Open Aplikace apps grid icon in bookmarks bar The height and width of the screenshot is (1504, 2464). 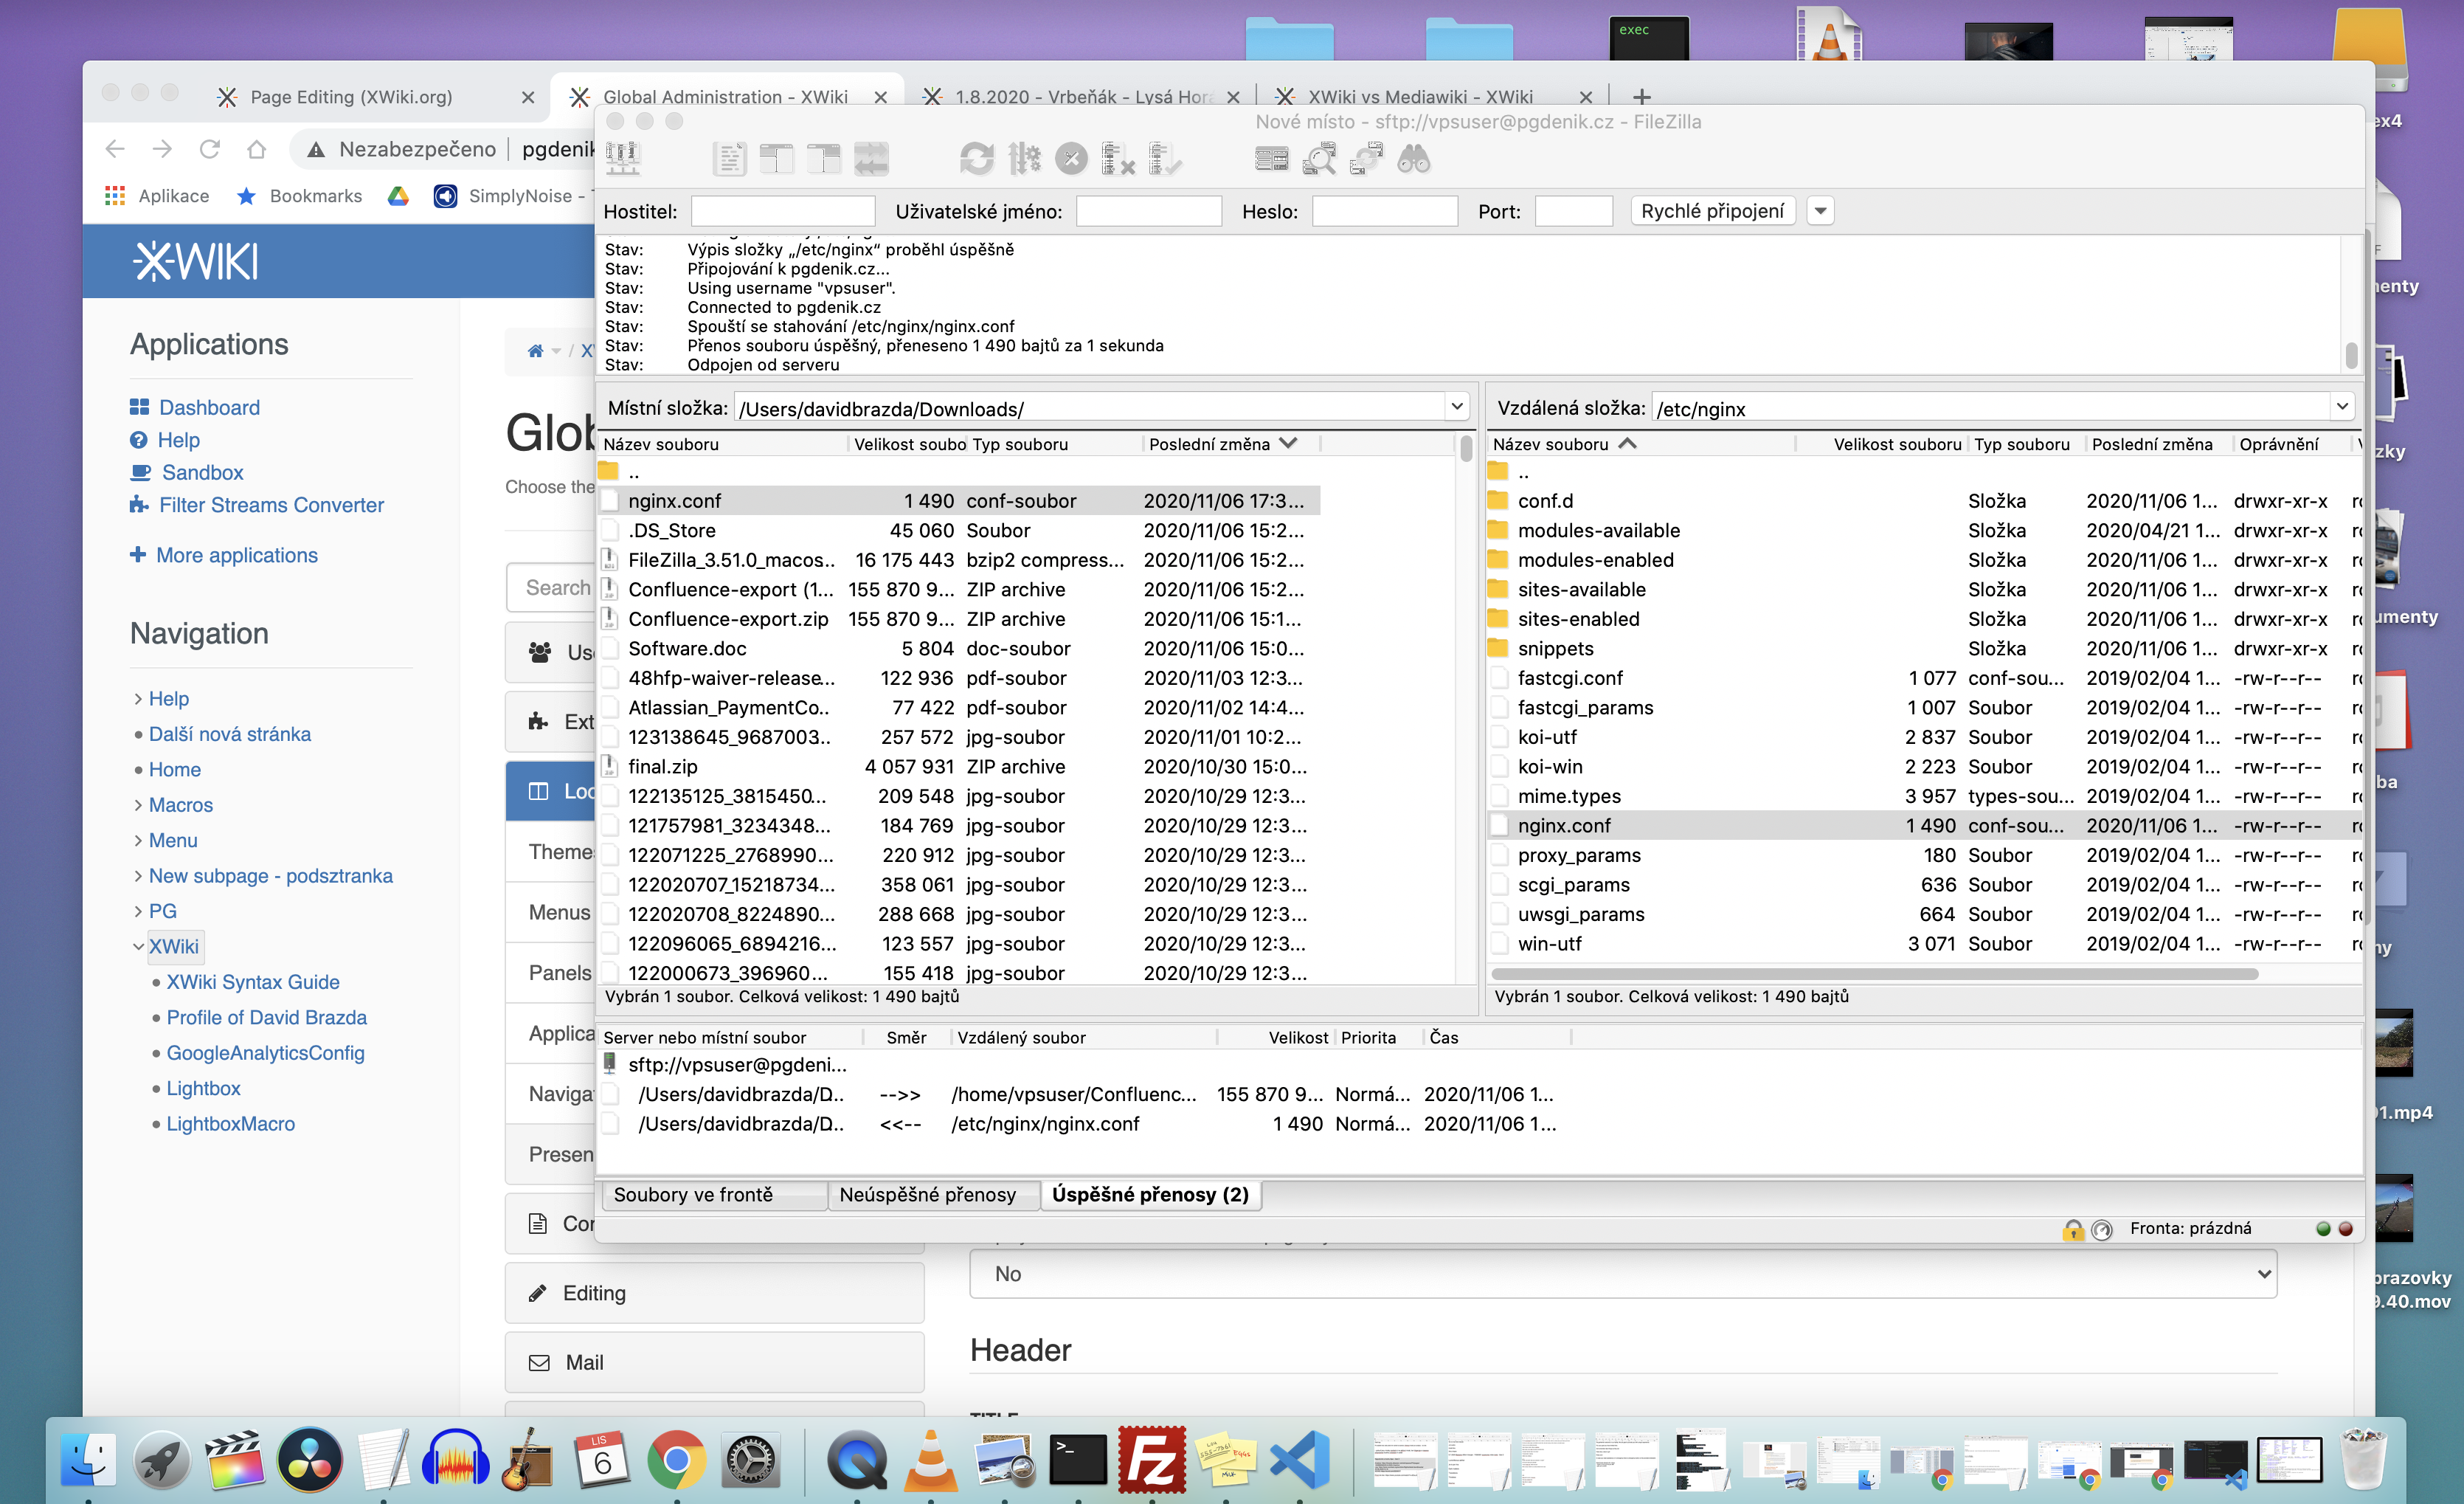[115, 195]
